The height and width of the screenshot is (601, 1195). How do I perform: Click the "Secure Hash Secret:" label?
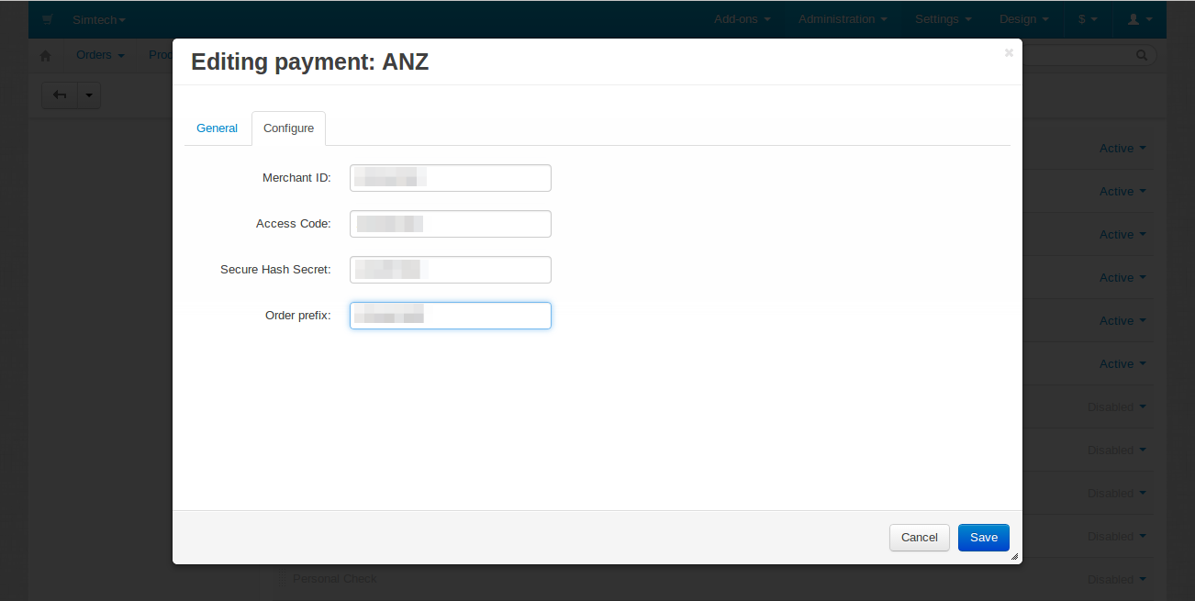pos(275,270)
